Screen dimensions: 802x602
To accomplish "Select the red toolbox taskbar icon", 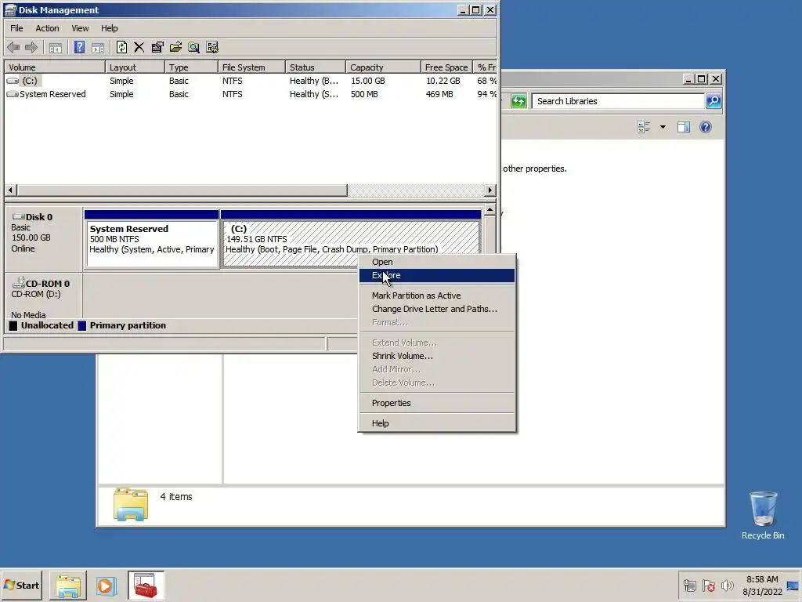I will click(x=146, y=585).
